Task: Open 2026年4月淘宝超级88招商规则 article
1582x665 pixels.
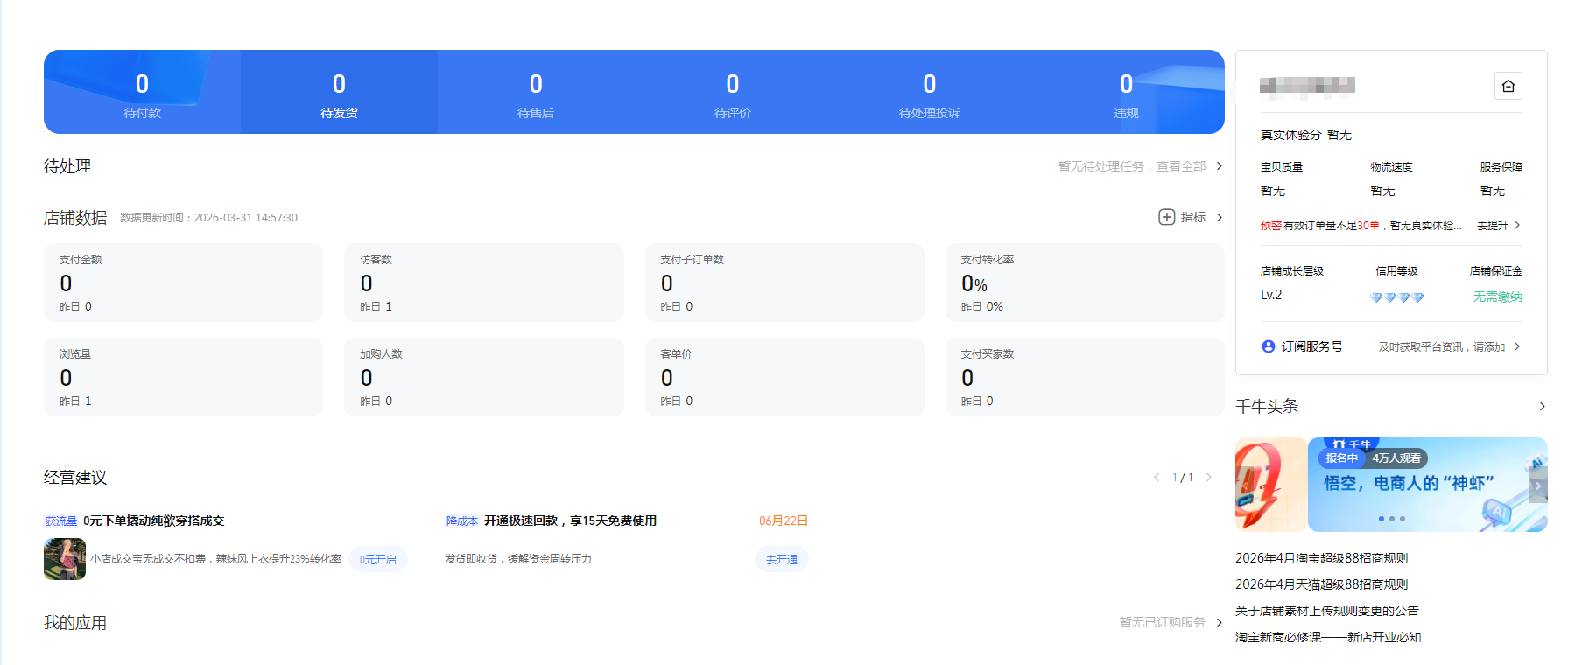Action: tap(1321, 558)
